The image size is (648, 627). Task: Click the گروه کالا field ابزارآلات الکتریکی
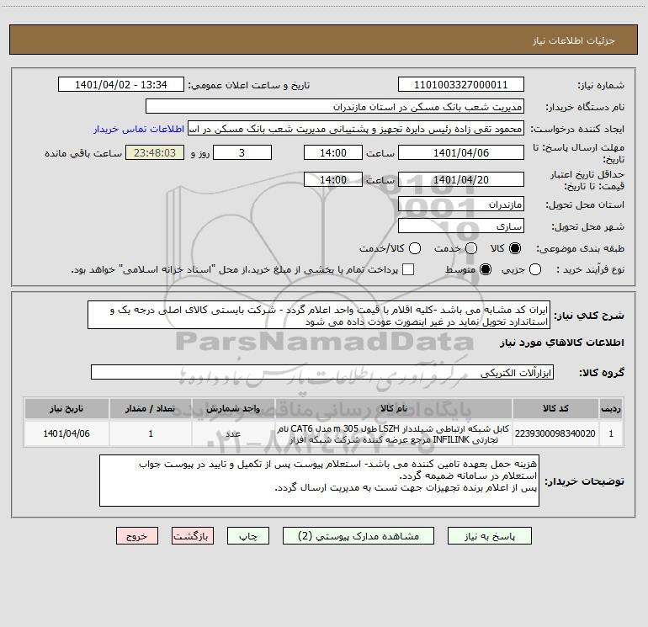click(x=322, y=372)
